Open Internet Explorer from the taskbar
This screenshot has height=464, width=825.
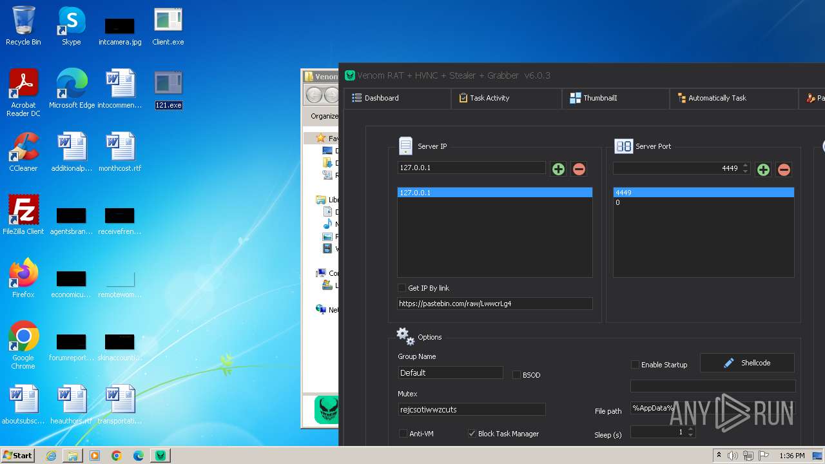[51, 456]
